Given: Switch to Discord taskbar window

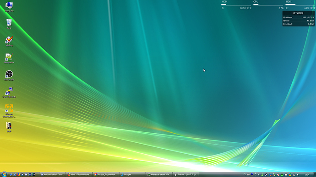Looking at the screenshot, I should (x=53, y=175).
